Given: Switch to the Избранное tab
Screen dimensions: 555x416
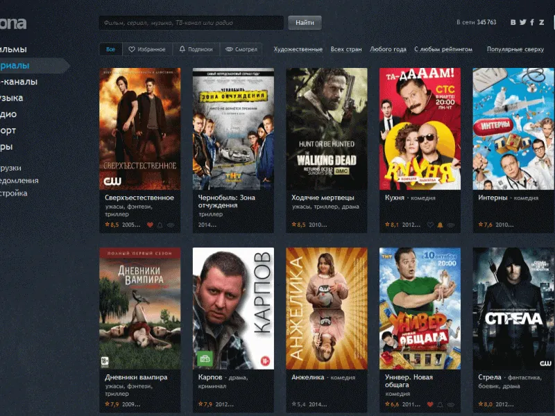Looking at the screenshot, I should pos(146,49).
